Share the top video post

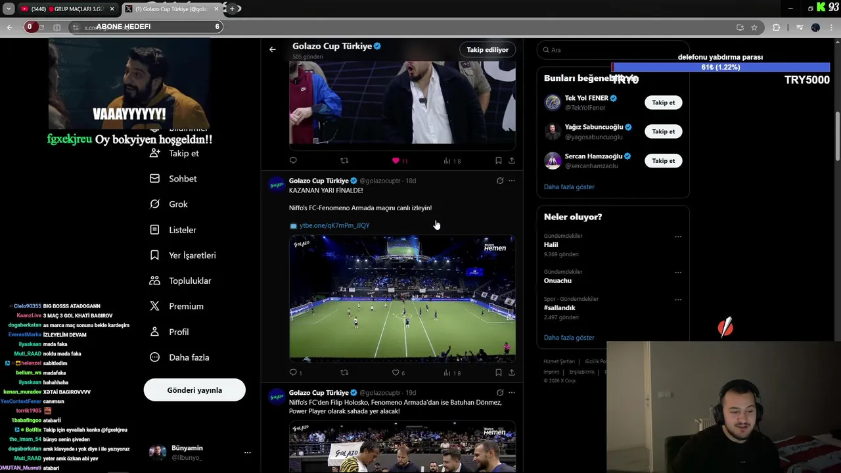pyautogui.click(x=512, y=160)
